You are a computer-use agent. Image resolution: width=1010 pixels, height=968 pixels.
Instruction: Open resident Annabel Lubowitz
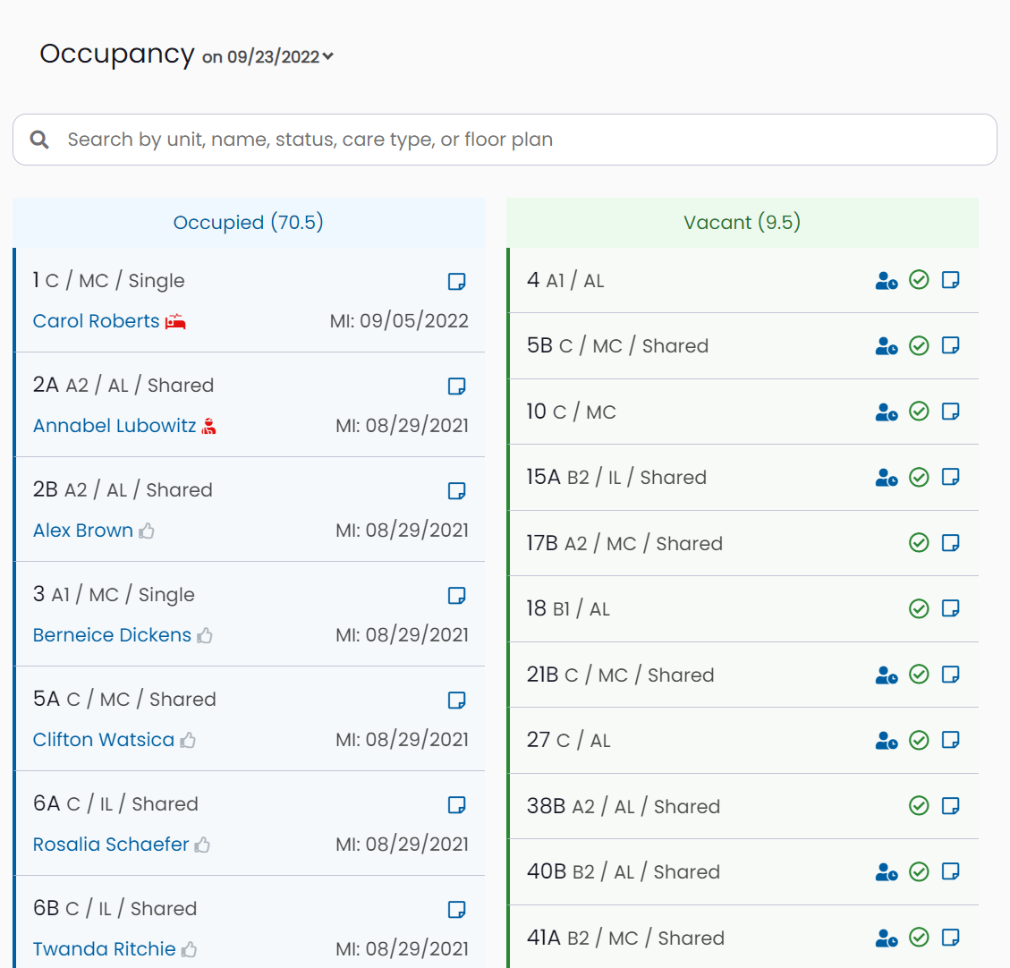tap(115, 426)
